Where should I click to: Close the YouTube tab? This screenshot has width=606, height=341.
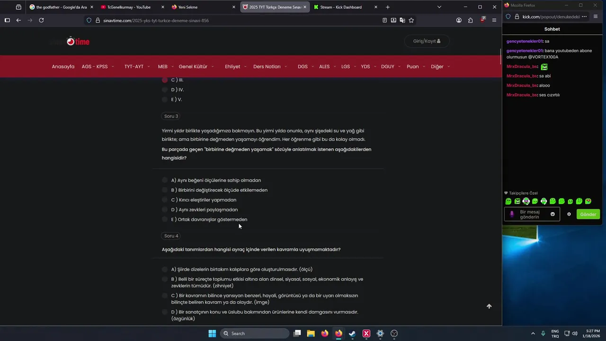pyautogui.click(x=162, y=7)
